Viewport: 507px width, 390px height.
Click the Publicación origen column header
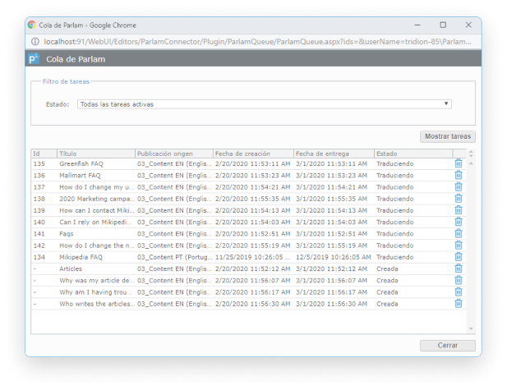coord(173,154)
